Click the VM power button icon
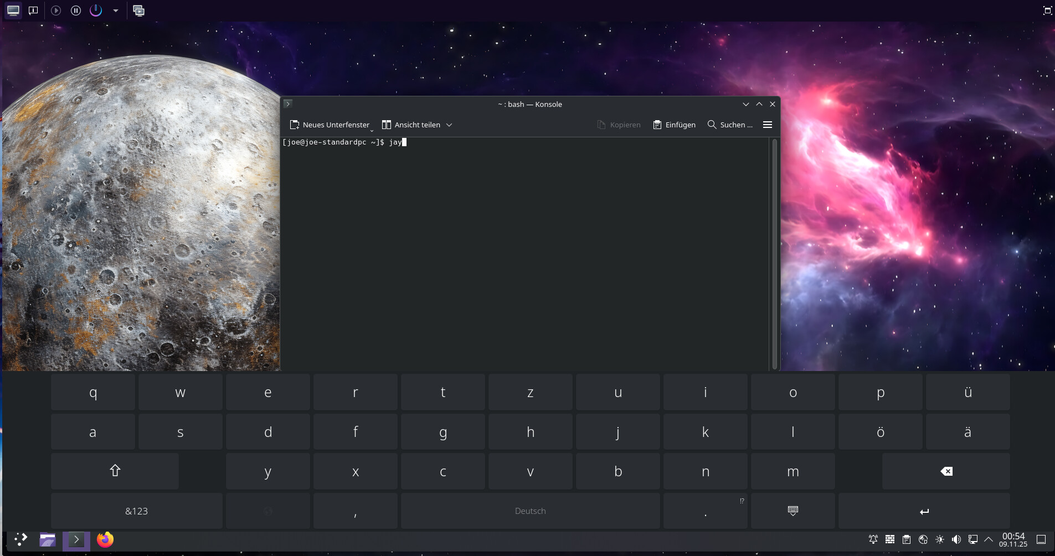This screenshot has width=1055, height=556. 96,11
